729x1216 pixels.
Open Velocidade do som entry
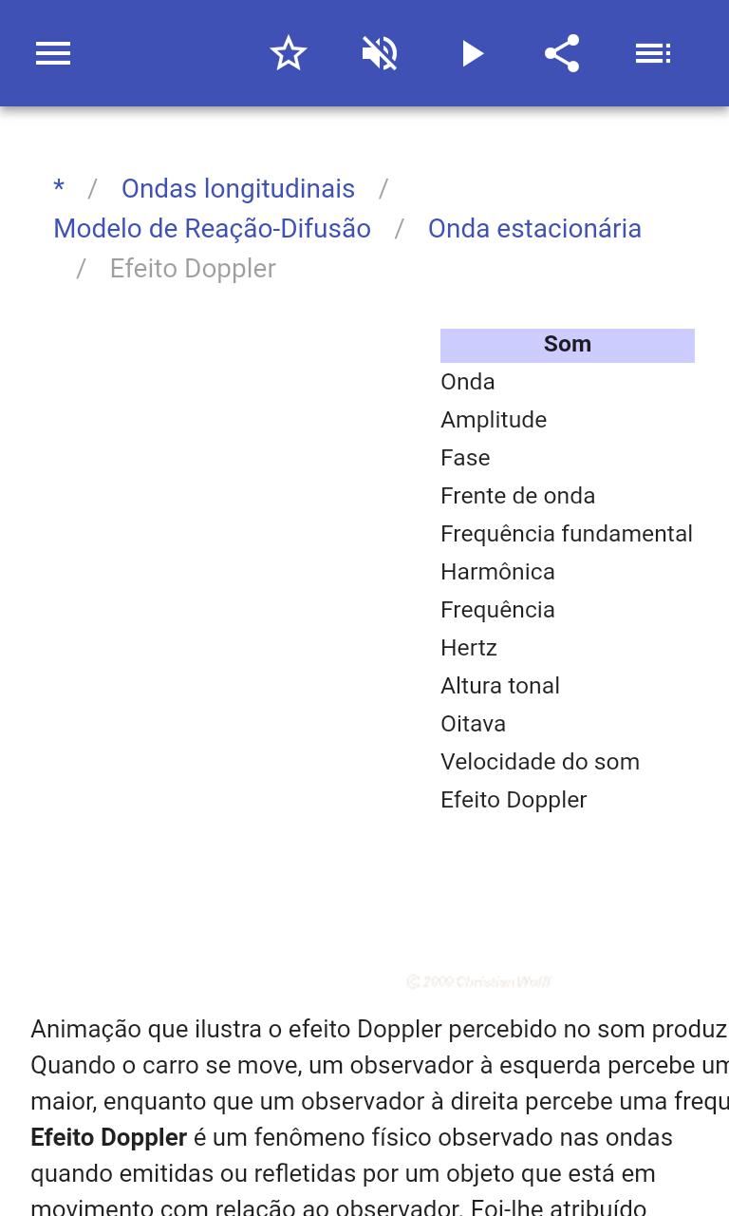[540, 761]
